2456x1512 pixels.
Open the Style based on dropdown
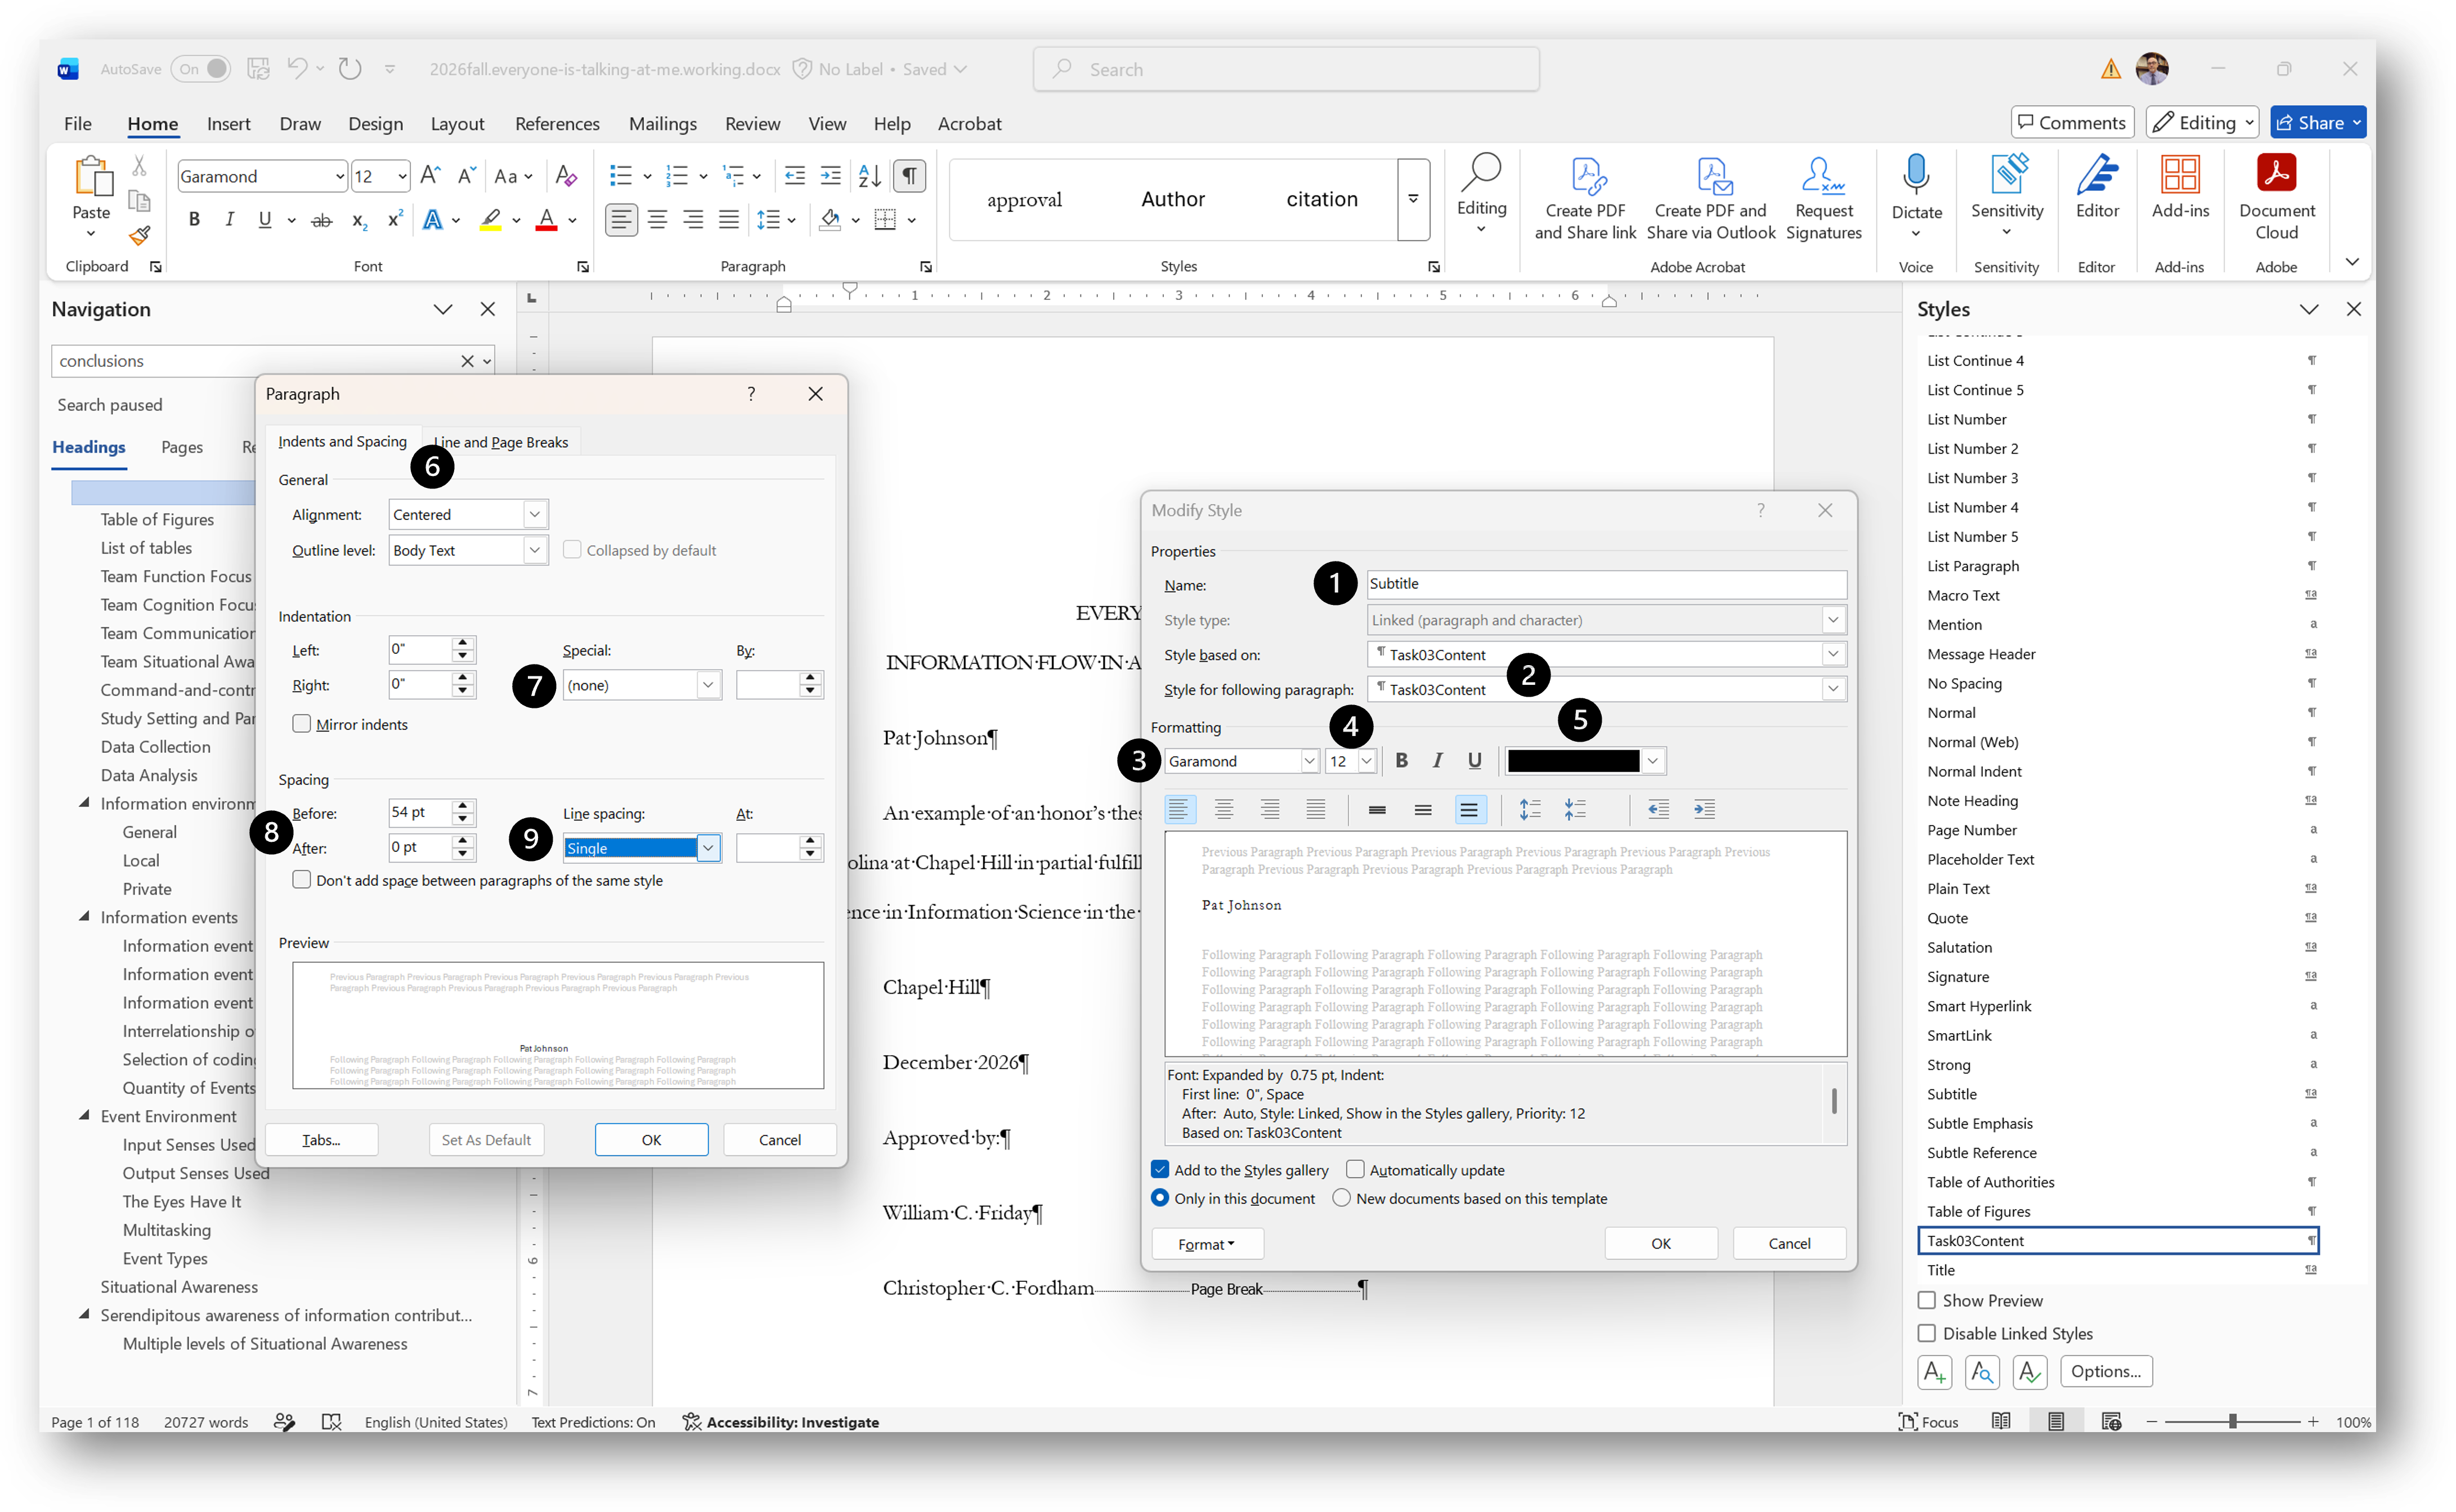point(1832,654)
